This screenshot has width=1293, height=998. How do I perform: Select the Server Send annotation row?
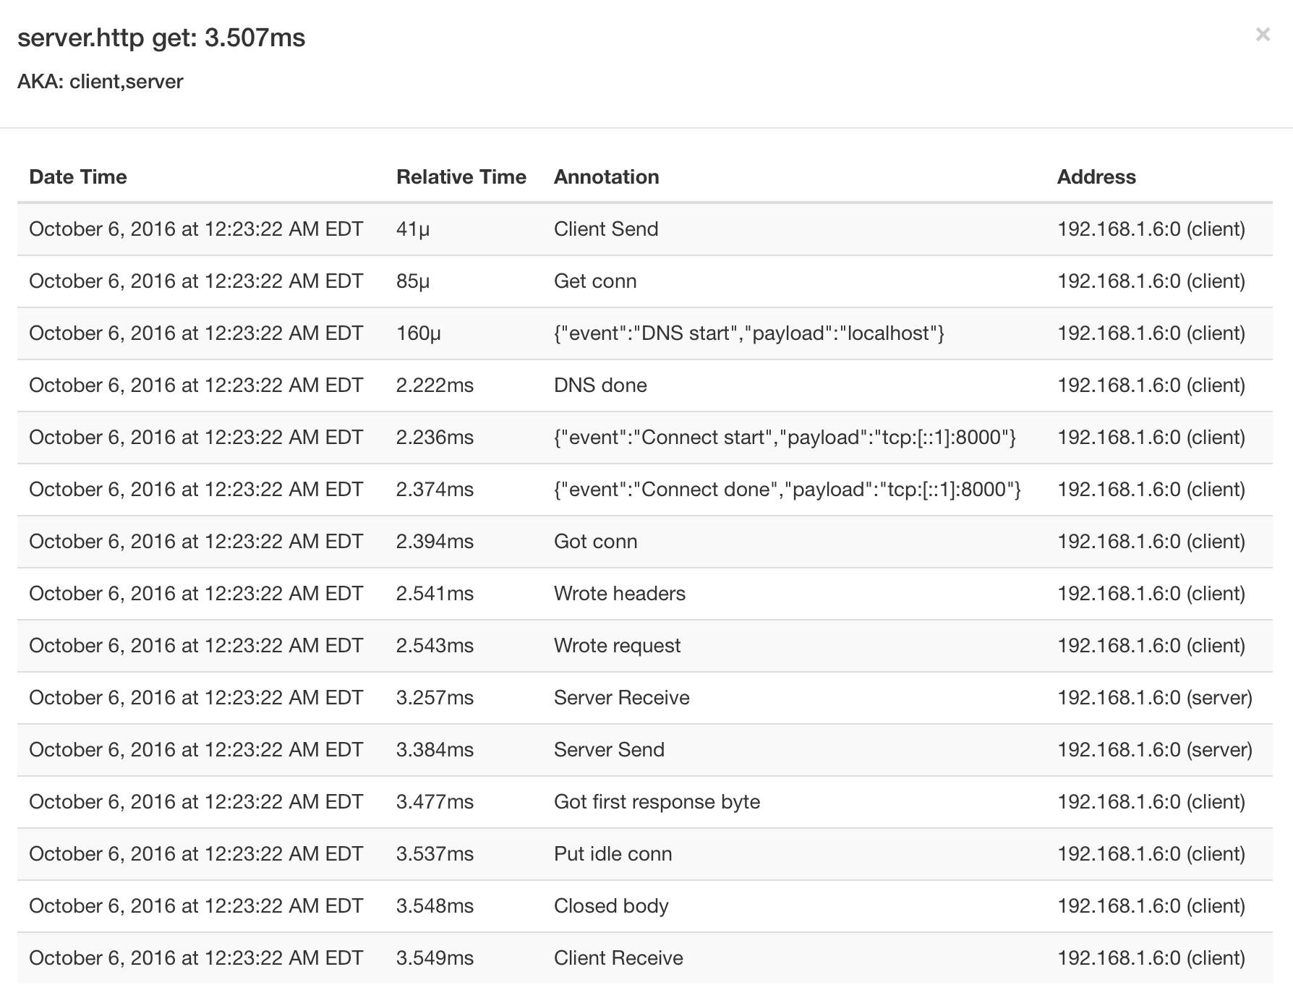(x=609, y=750)
